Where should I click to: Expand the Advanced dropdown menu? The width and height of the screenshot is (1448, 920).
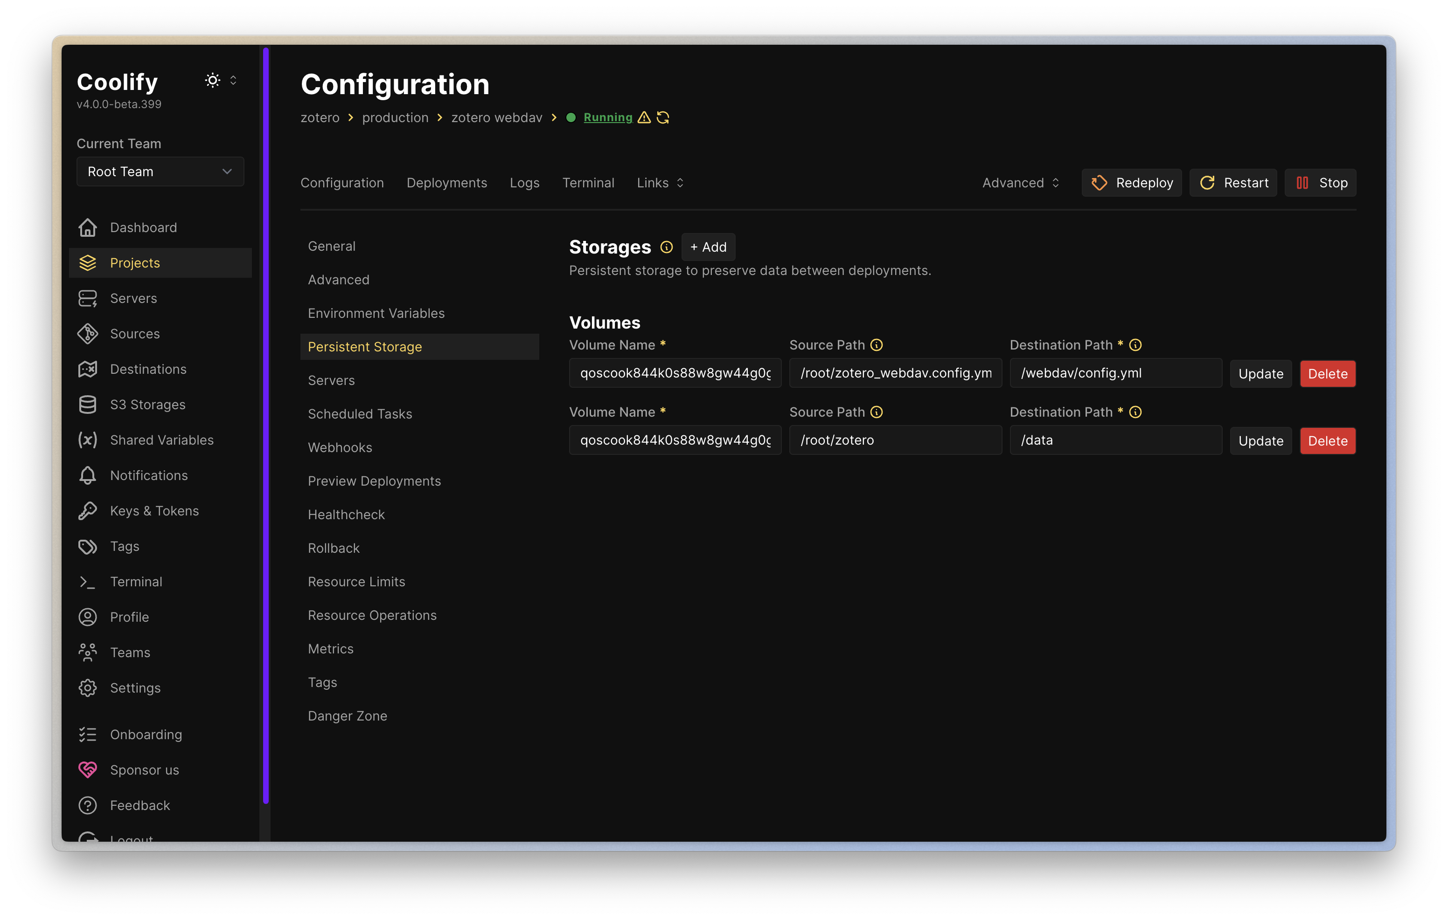1020,183
